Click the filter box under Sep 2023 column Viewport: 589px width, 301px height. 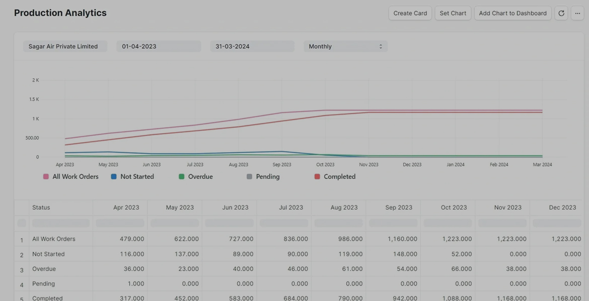393,223
